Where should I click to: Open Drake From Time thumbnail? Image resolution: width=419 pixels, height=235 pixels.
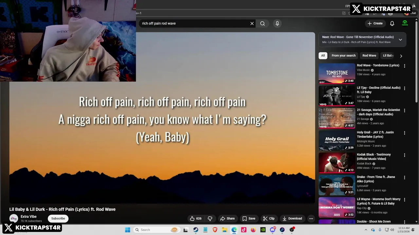pyautogui.click(x=337, y=185)
